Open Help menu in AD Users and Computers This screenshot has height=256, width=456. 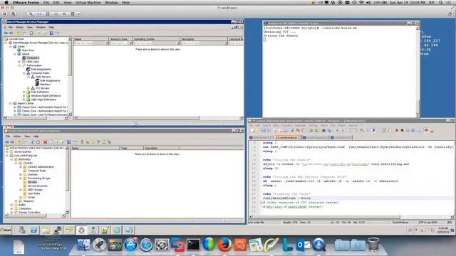[36, 137]
